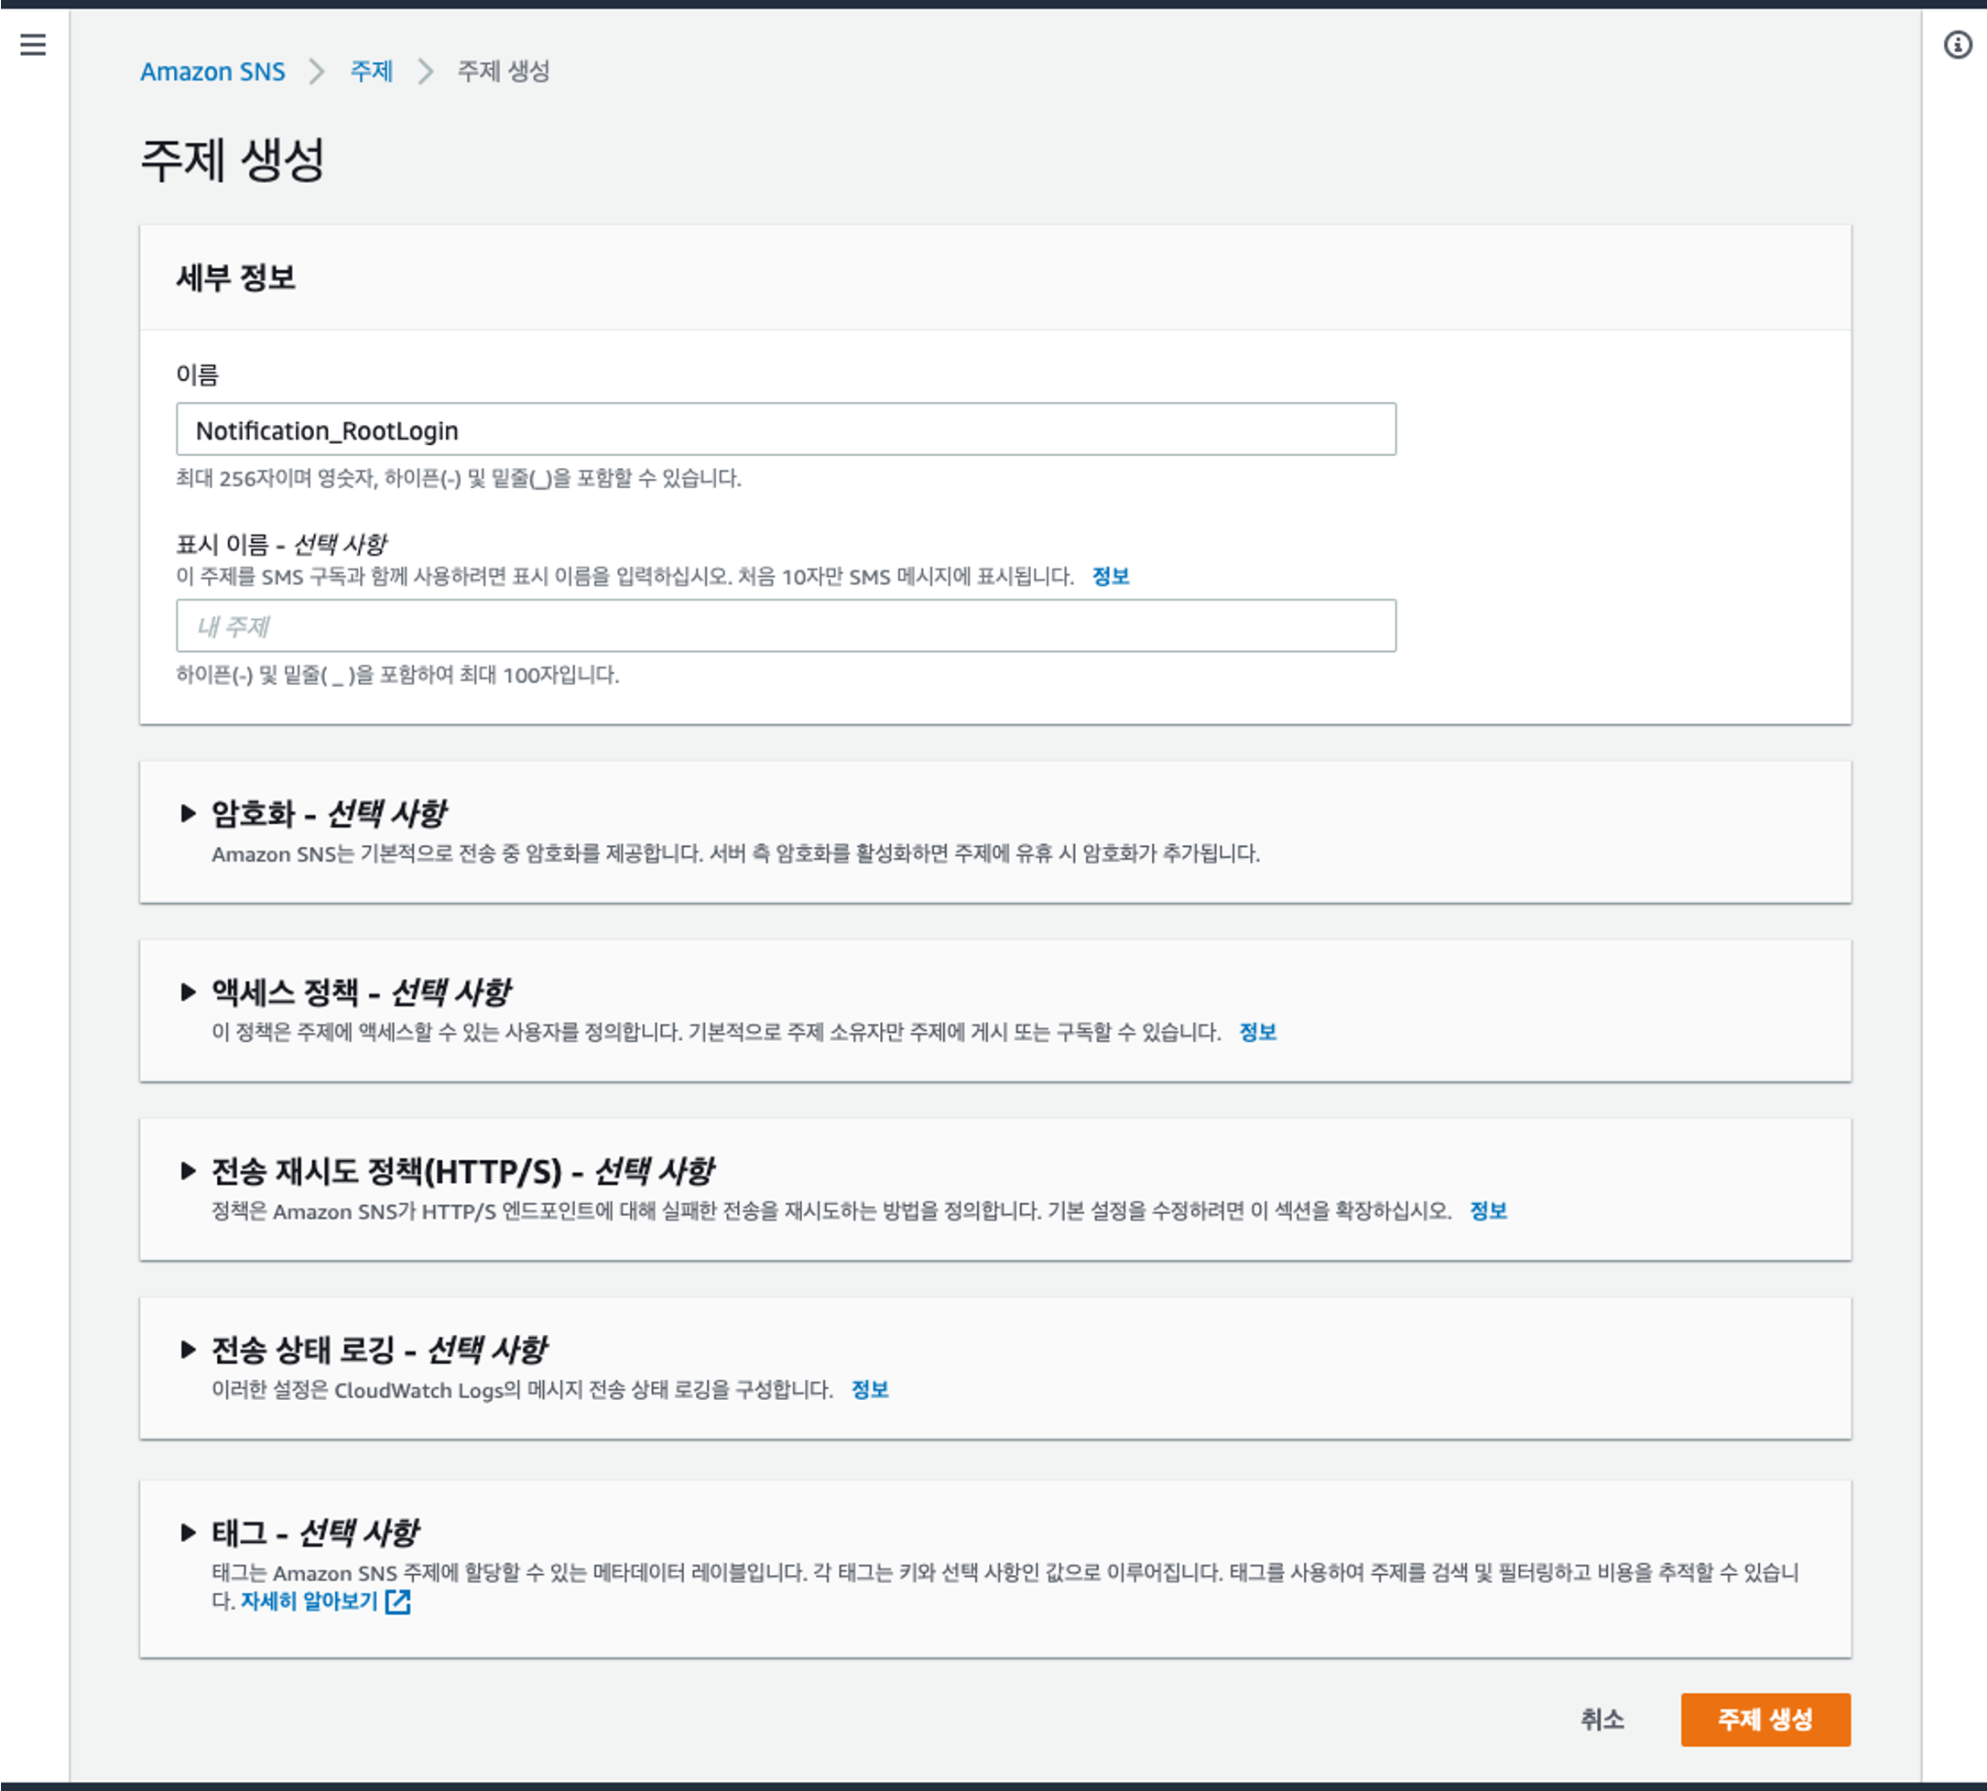
Task: Click the 취소 button
Action: pos(1602,1720)
